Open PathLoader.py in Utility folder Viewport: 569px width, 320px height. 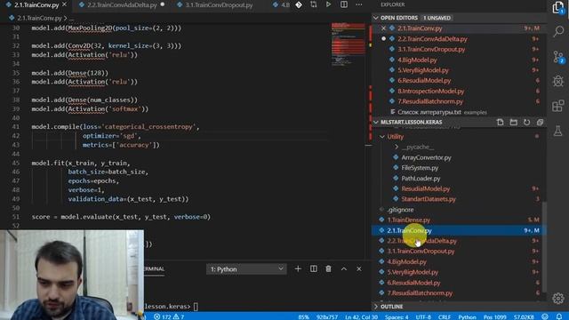[421, 178]
